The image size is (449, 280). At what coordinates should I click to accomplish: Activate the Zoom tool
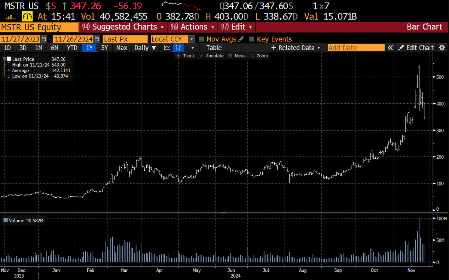259,56
